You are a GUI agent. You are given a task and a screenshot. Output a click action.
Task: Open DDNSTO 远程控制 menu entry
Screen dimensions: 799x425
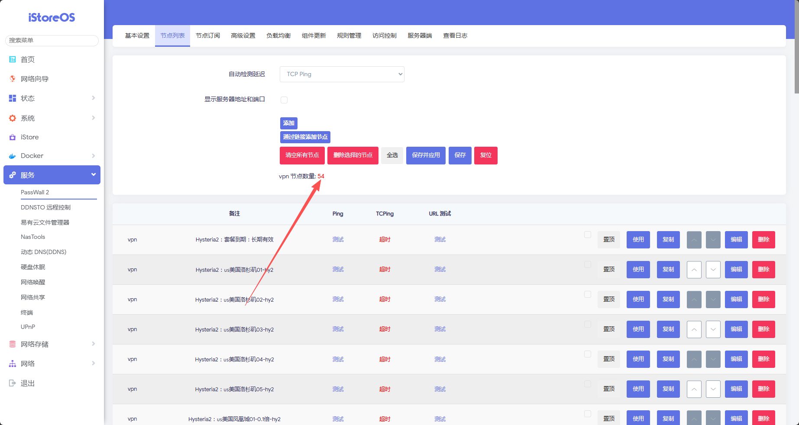click(x=45, y=207)
